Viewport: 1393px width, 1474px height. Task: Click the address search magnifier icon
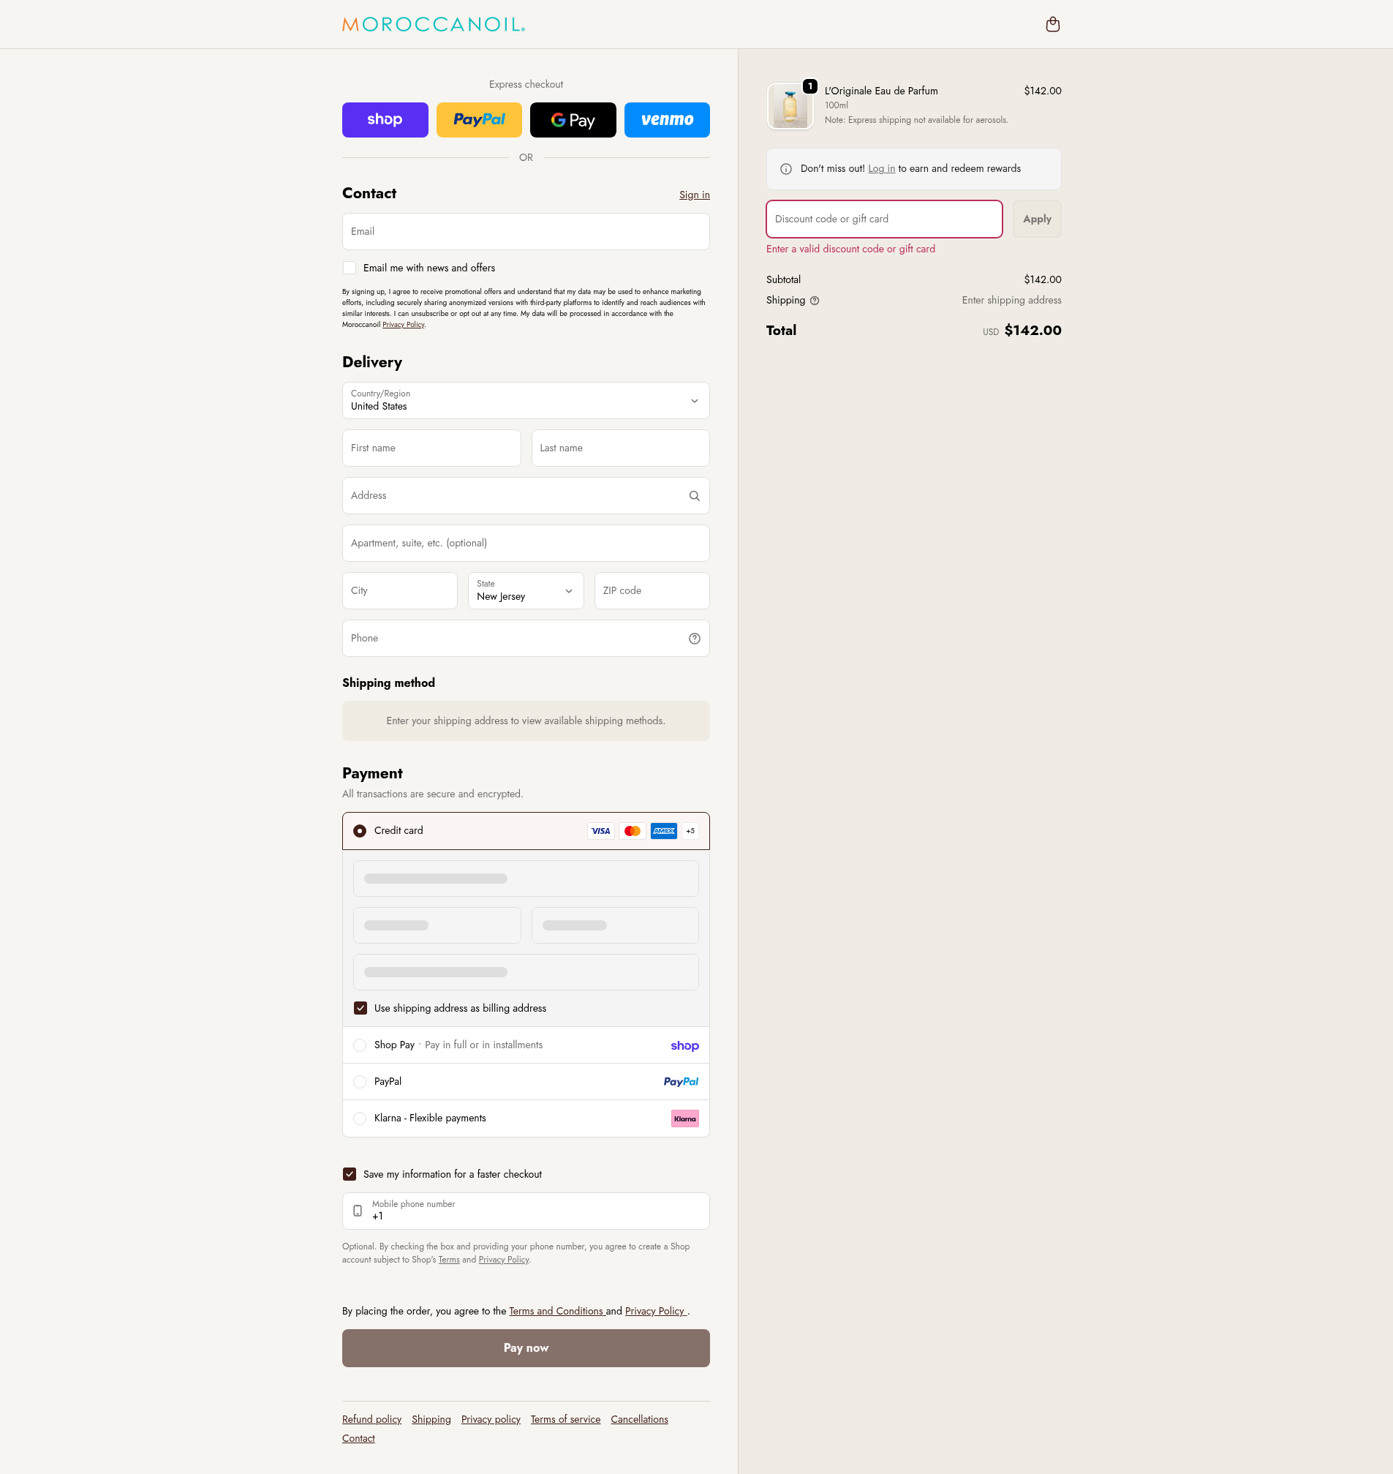(694, 495)
